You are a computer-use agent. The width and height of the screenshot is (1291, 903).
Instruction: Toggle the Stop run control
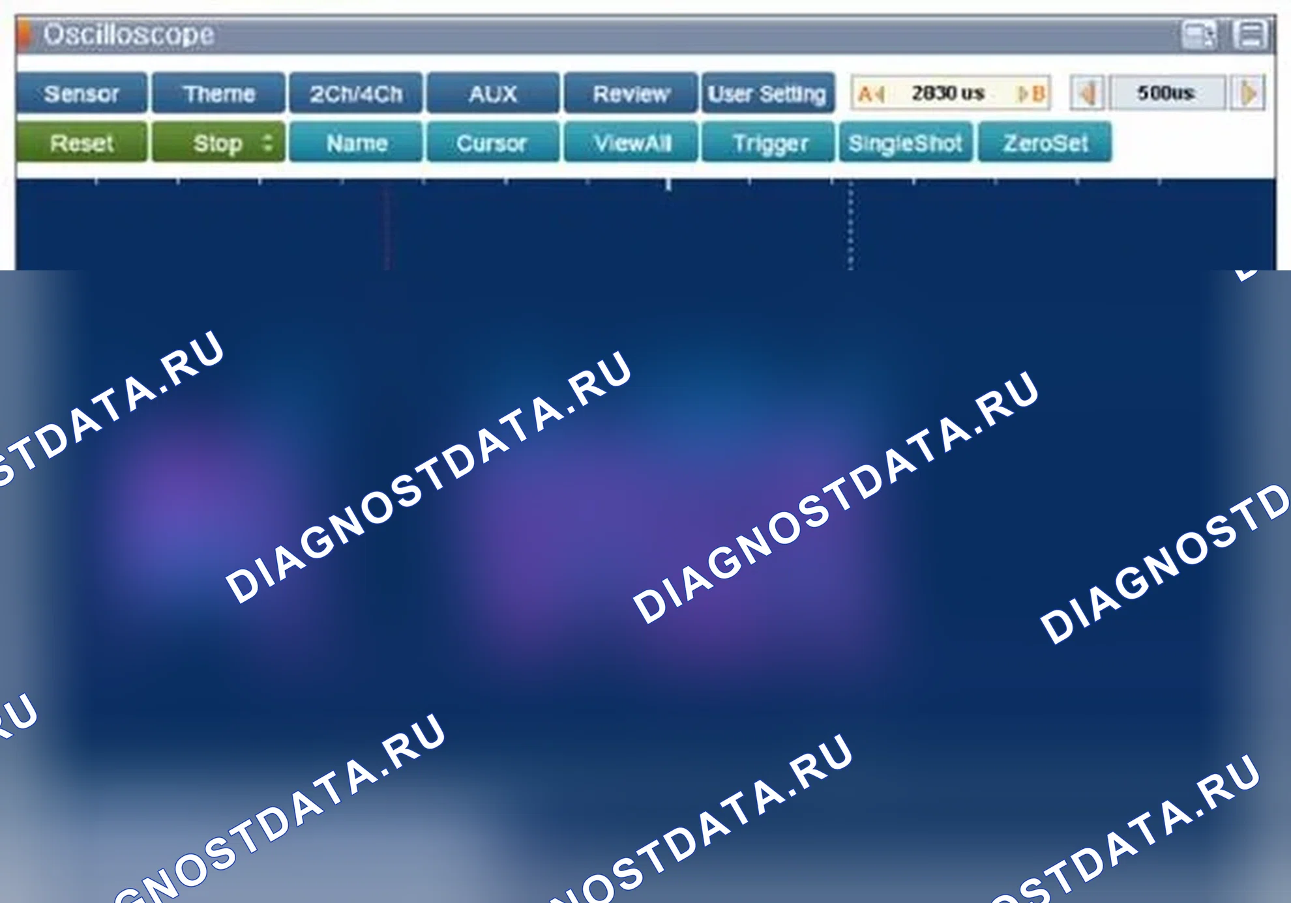[218, 142]
